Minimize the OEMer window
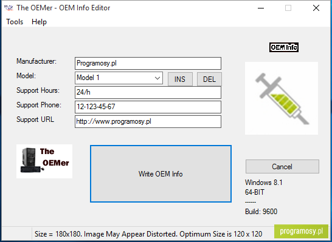 click(261, 8)
